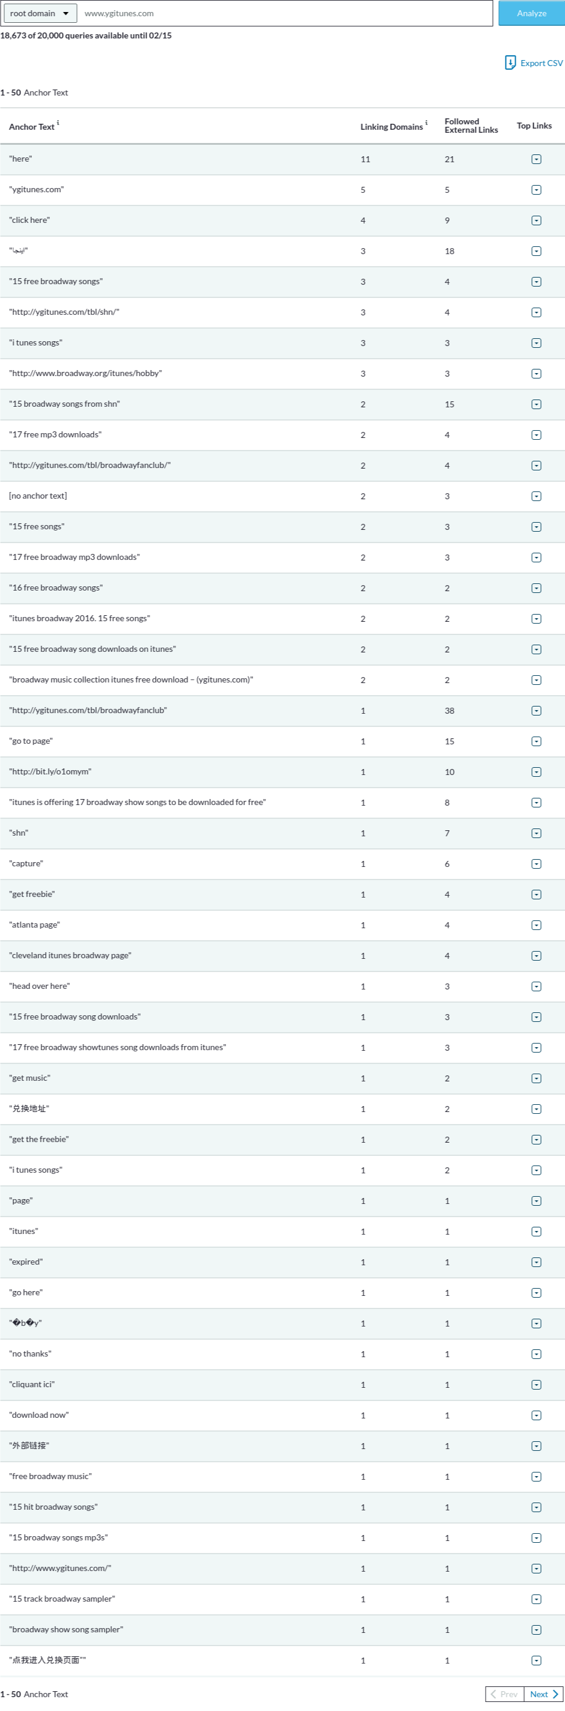Show top links for "download now" row
This screenshot has width=565, height=1711.
tap(536, 1415)
